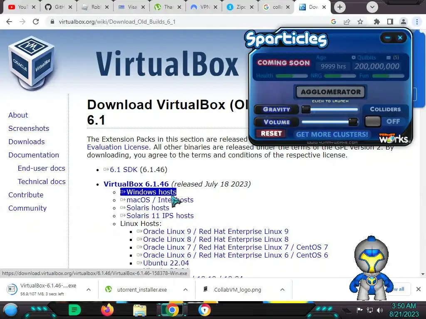Open Firefox from the taskbar
Image resolution: width=426 pixels, height=319 pixels.
click(x=107, y=310)
